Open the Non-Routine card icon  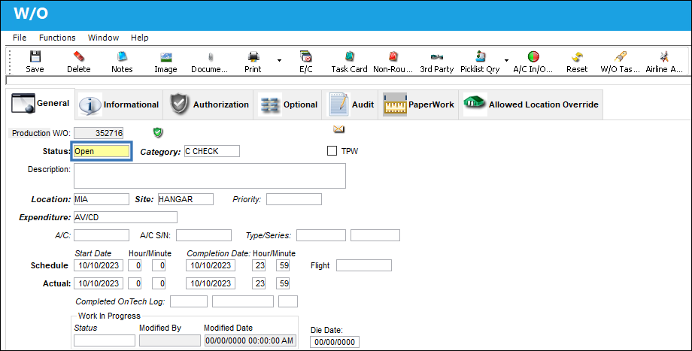pyautogui.click(x=393, y=56)
